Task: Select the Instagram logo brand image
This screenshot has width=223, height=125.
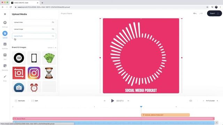Action: pos(34,73)
